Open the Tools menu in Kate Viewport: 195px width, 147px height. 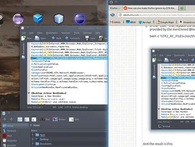click(77, 33)
